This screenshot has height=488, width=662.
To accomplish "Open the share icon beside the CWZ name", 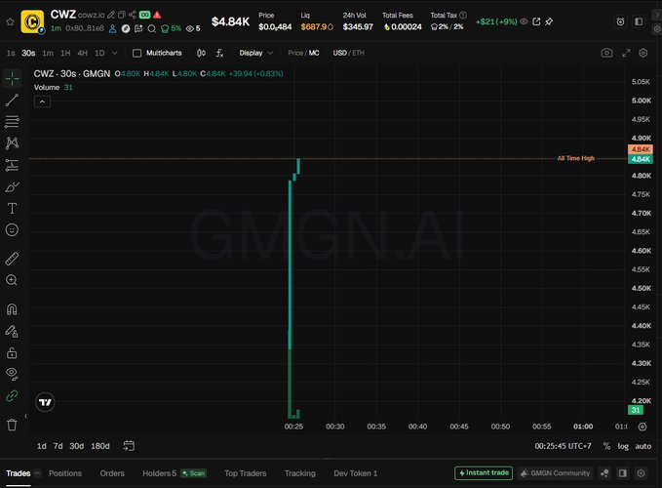I will pyautogui.click(x=133, y=15).
